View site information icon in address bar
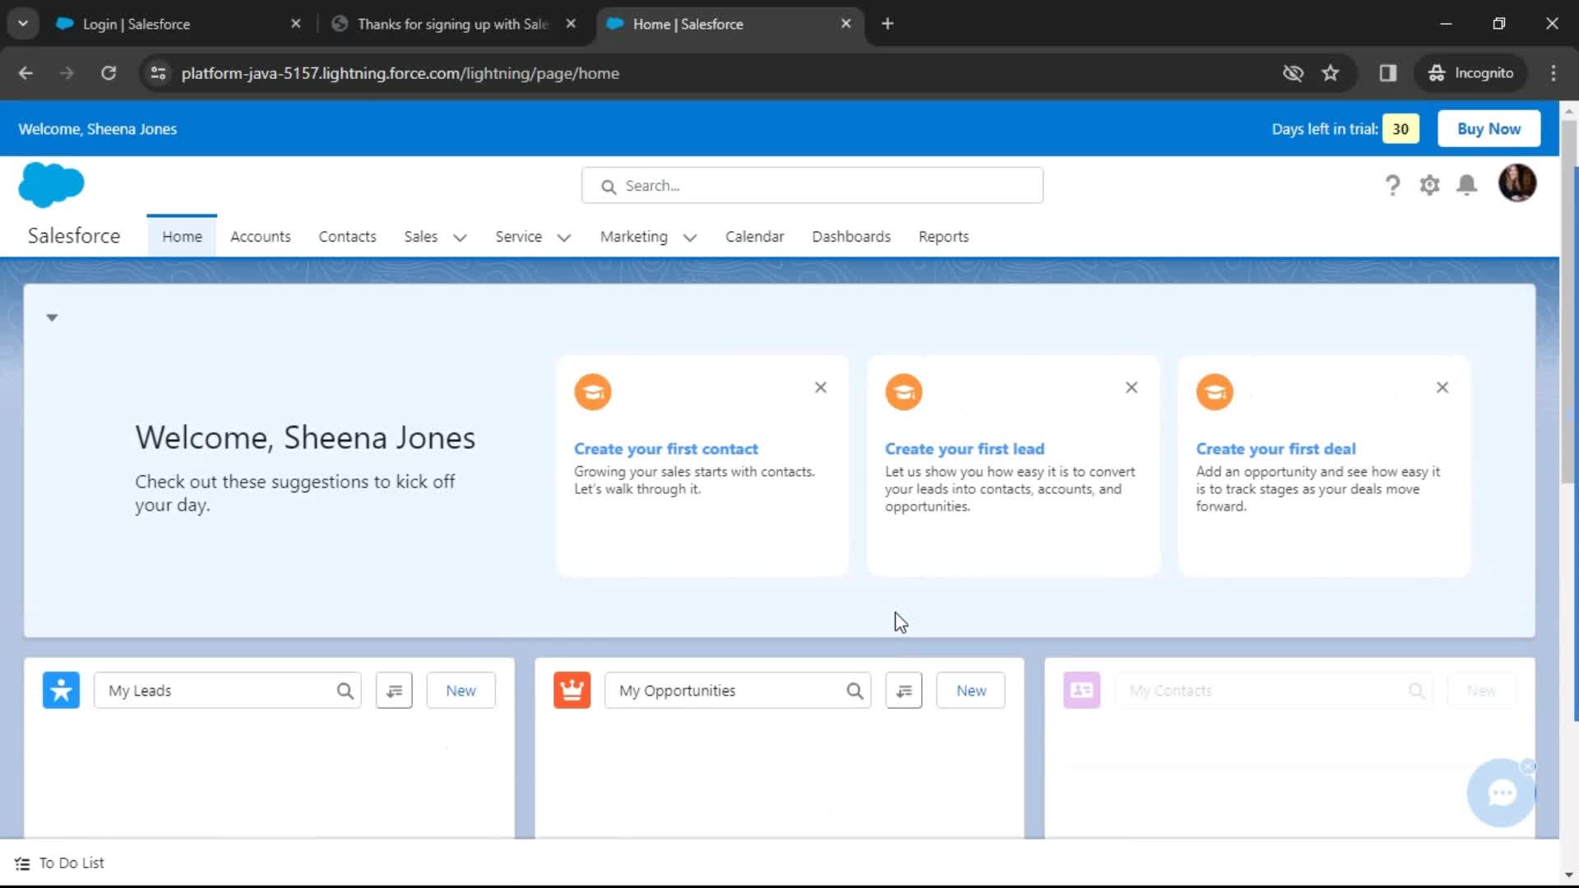1579x888 pixels. click(x=158, y=73)
